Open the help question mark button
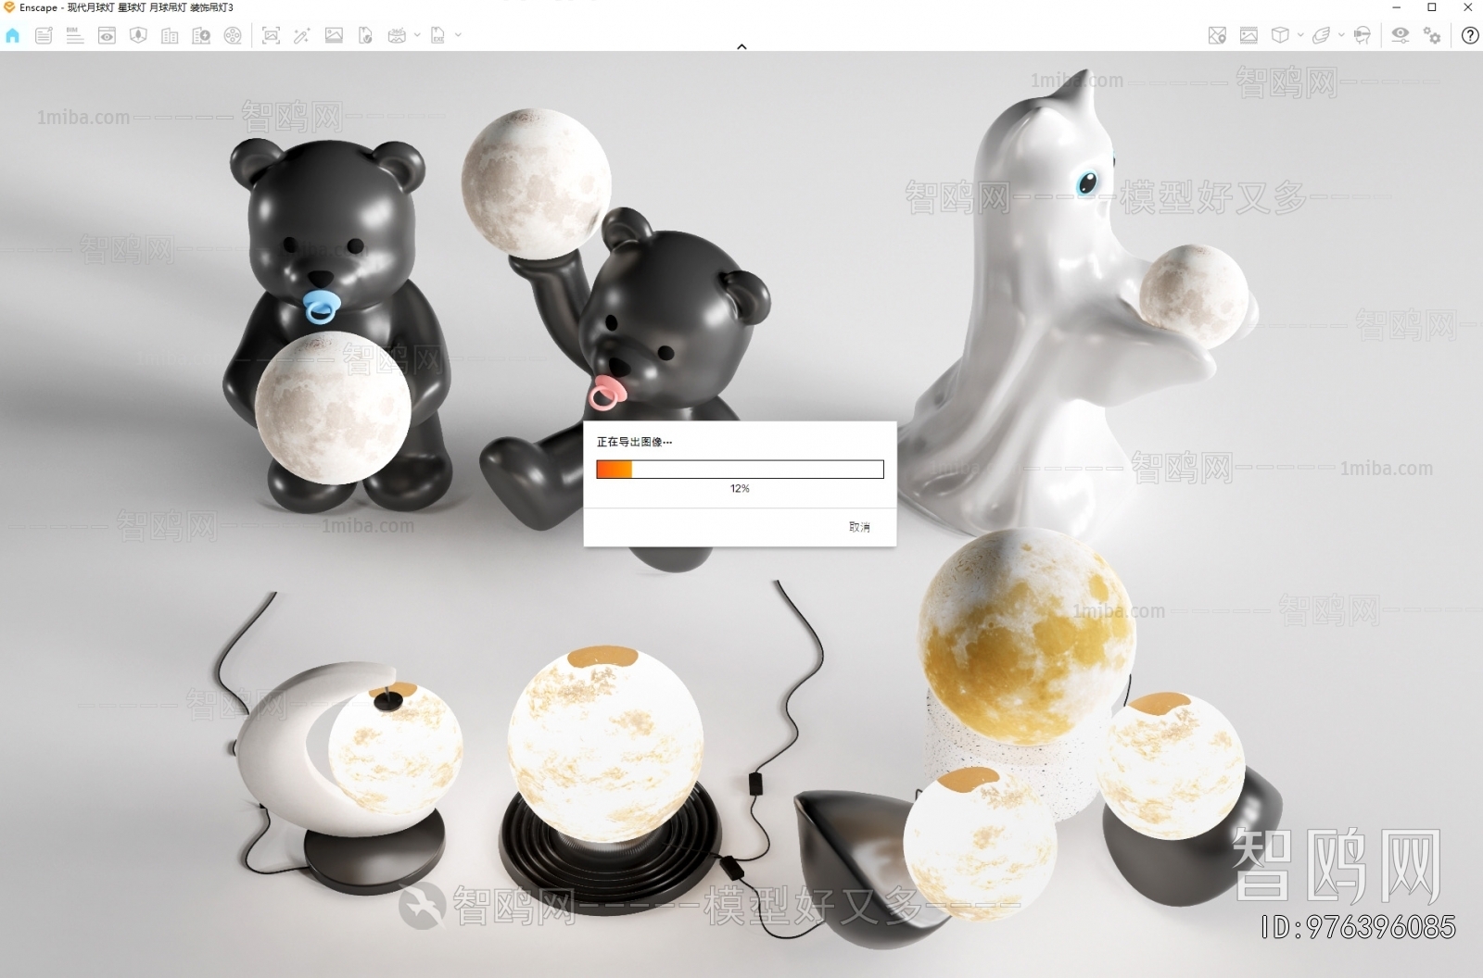This screenshot has height=978, width=1483. [1470, 36]
